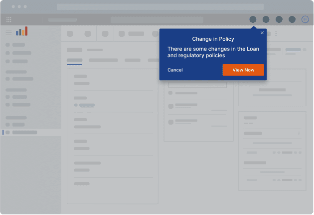Open the user avatar menu in header
Image resolution: width=314 pixels, height=215 pixels.
[x=305, y=19]
